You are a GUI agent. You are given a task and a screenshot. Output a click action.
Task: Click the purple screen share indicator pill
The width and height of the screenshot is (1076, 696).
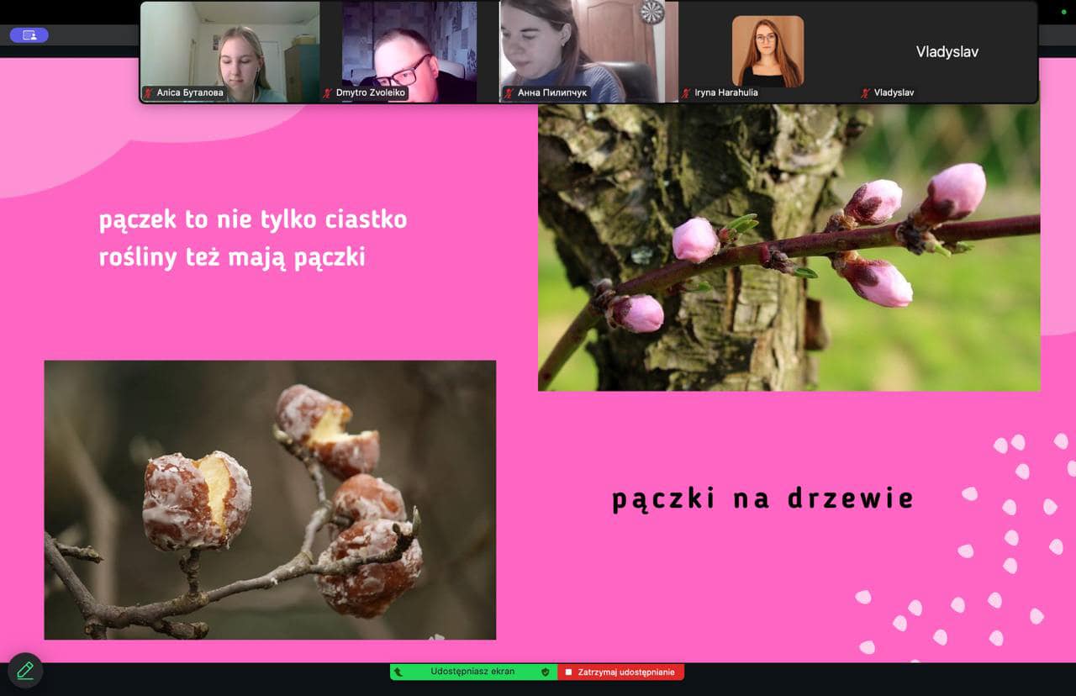coord(29,35)
